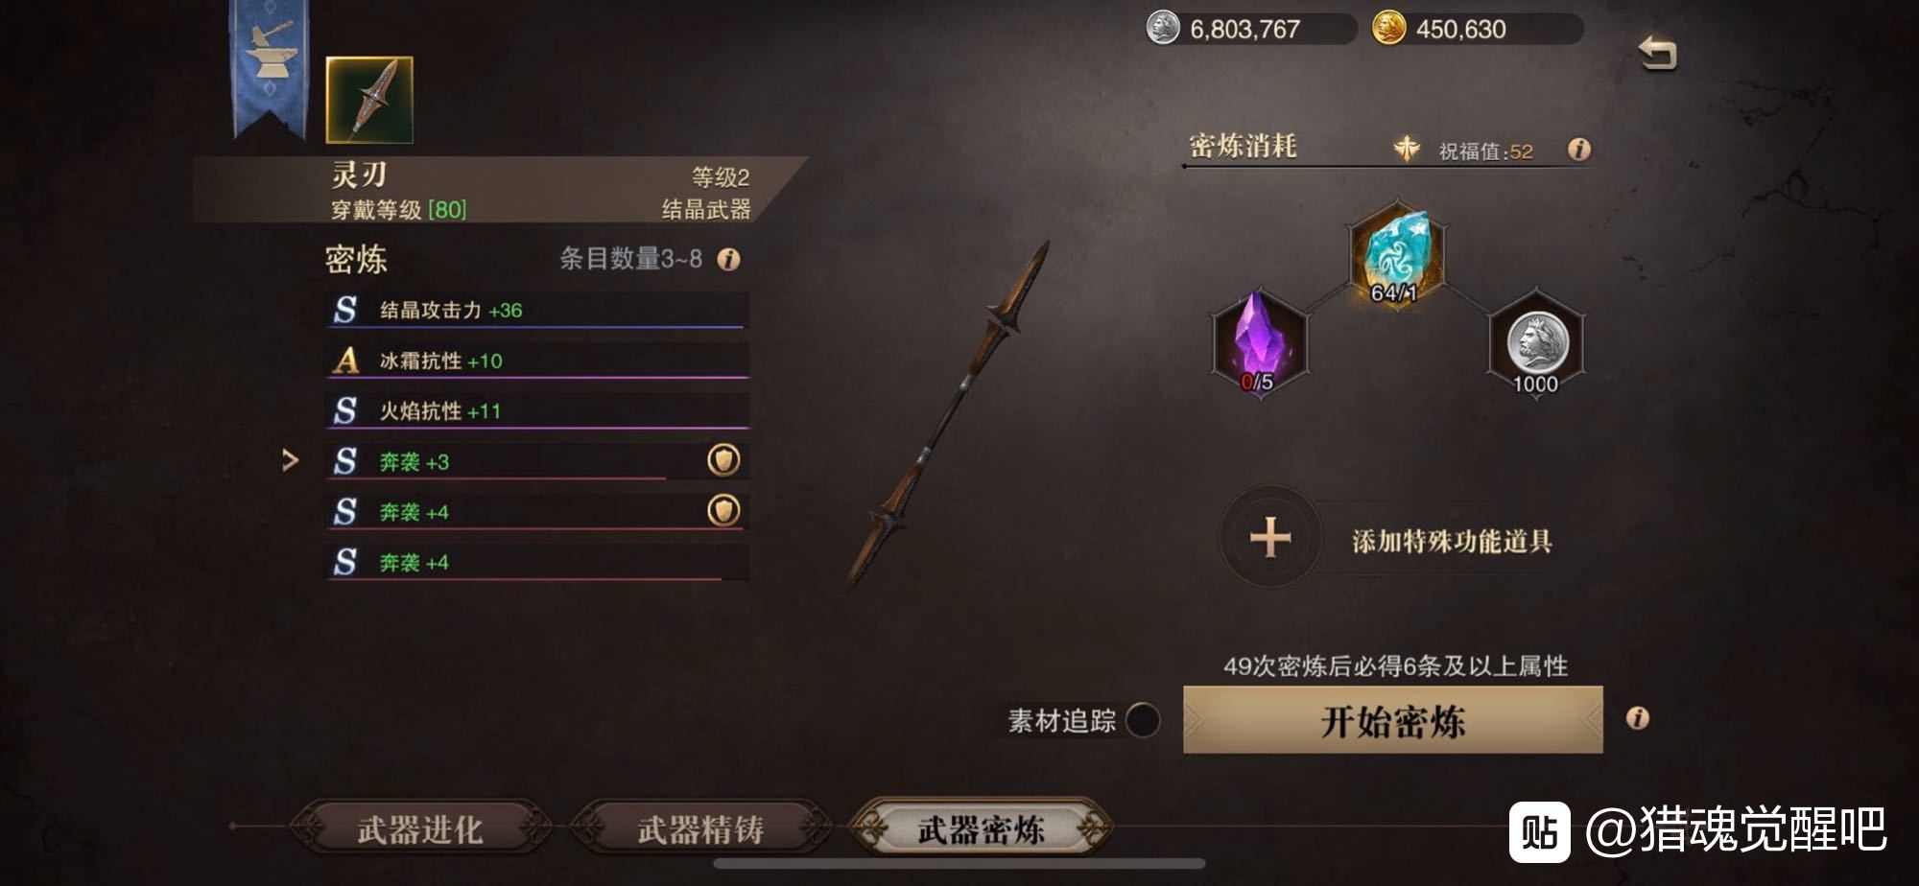This screenshot has height=886, width=1919.
Task: Select the purple crystal material 0/5
Action: click(x=1259, y=341)
